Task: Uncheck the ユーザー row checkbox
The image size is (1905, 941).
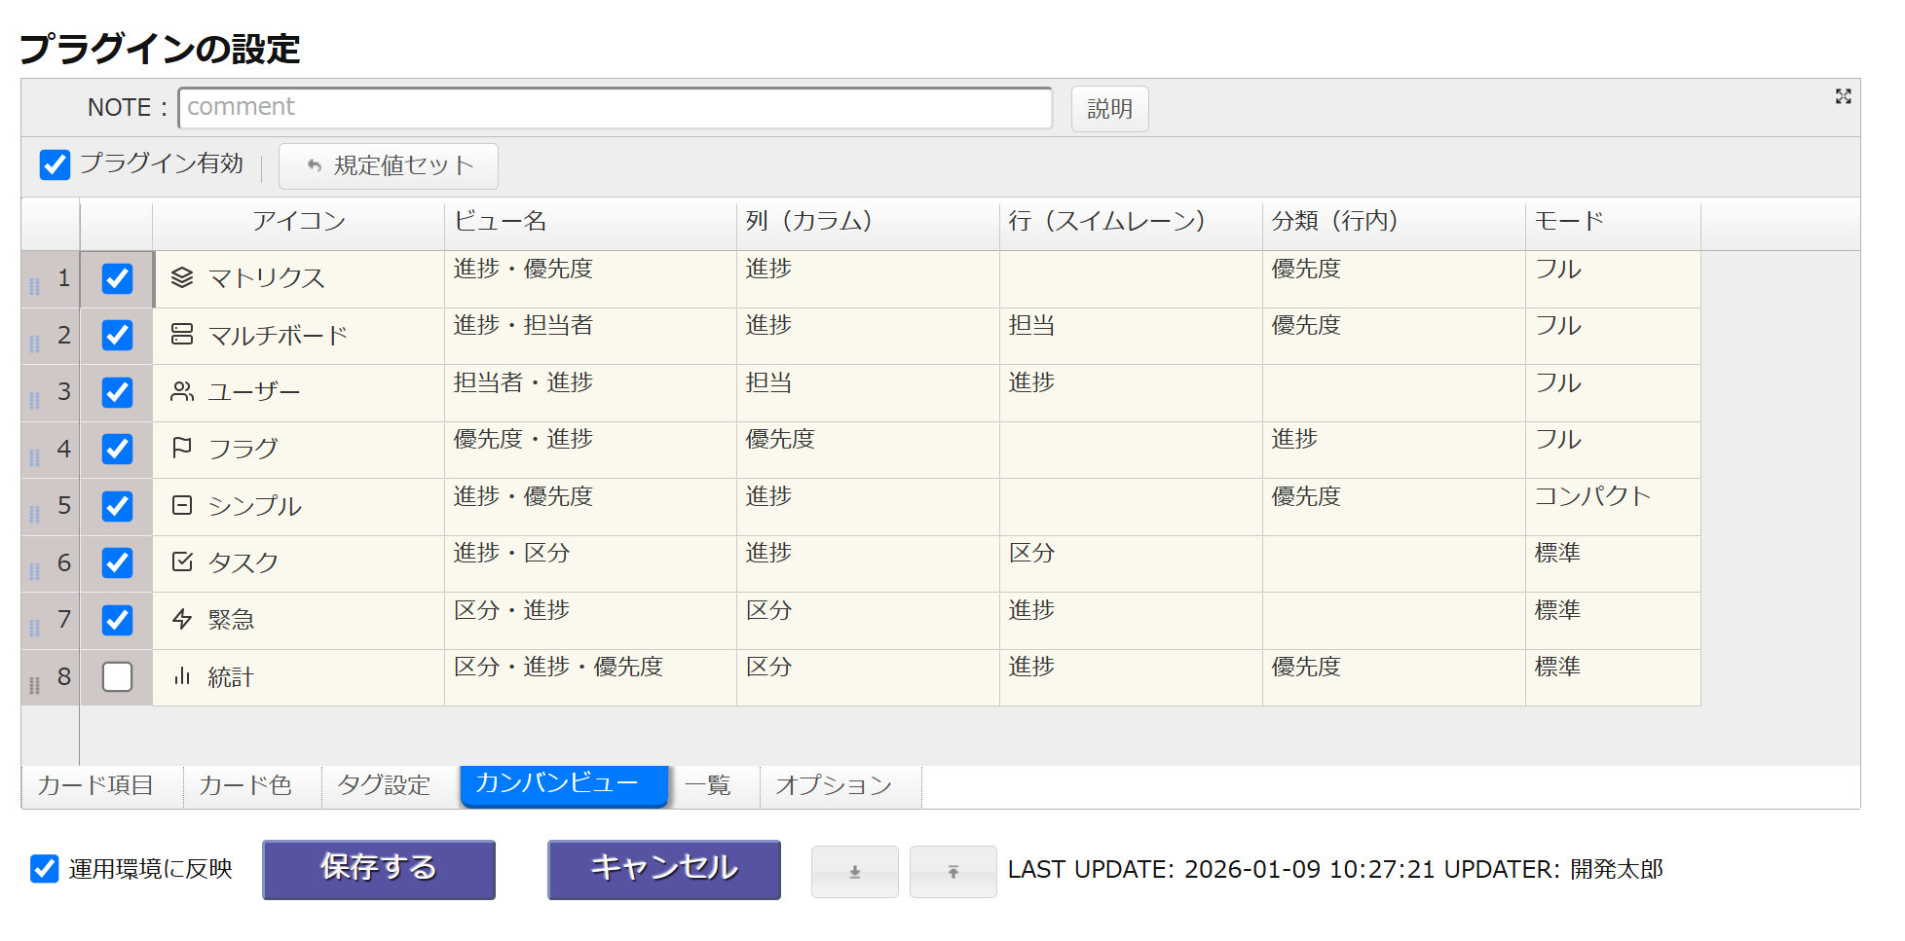Action: [x=117, y=392]
